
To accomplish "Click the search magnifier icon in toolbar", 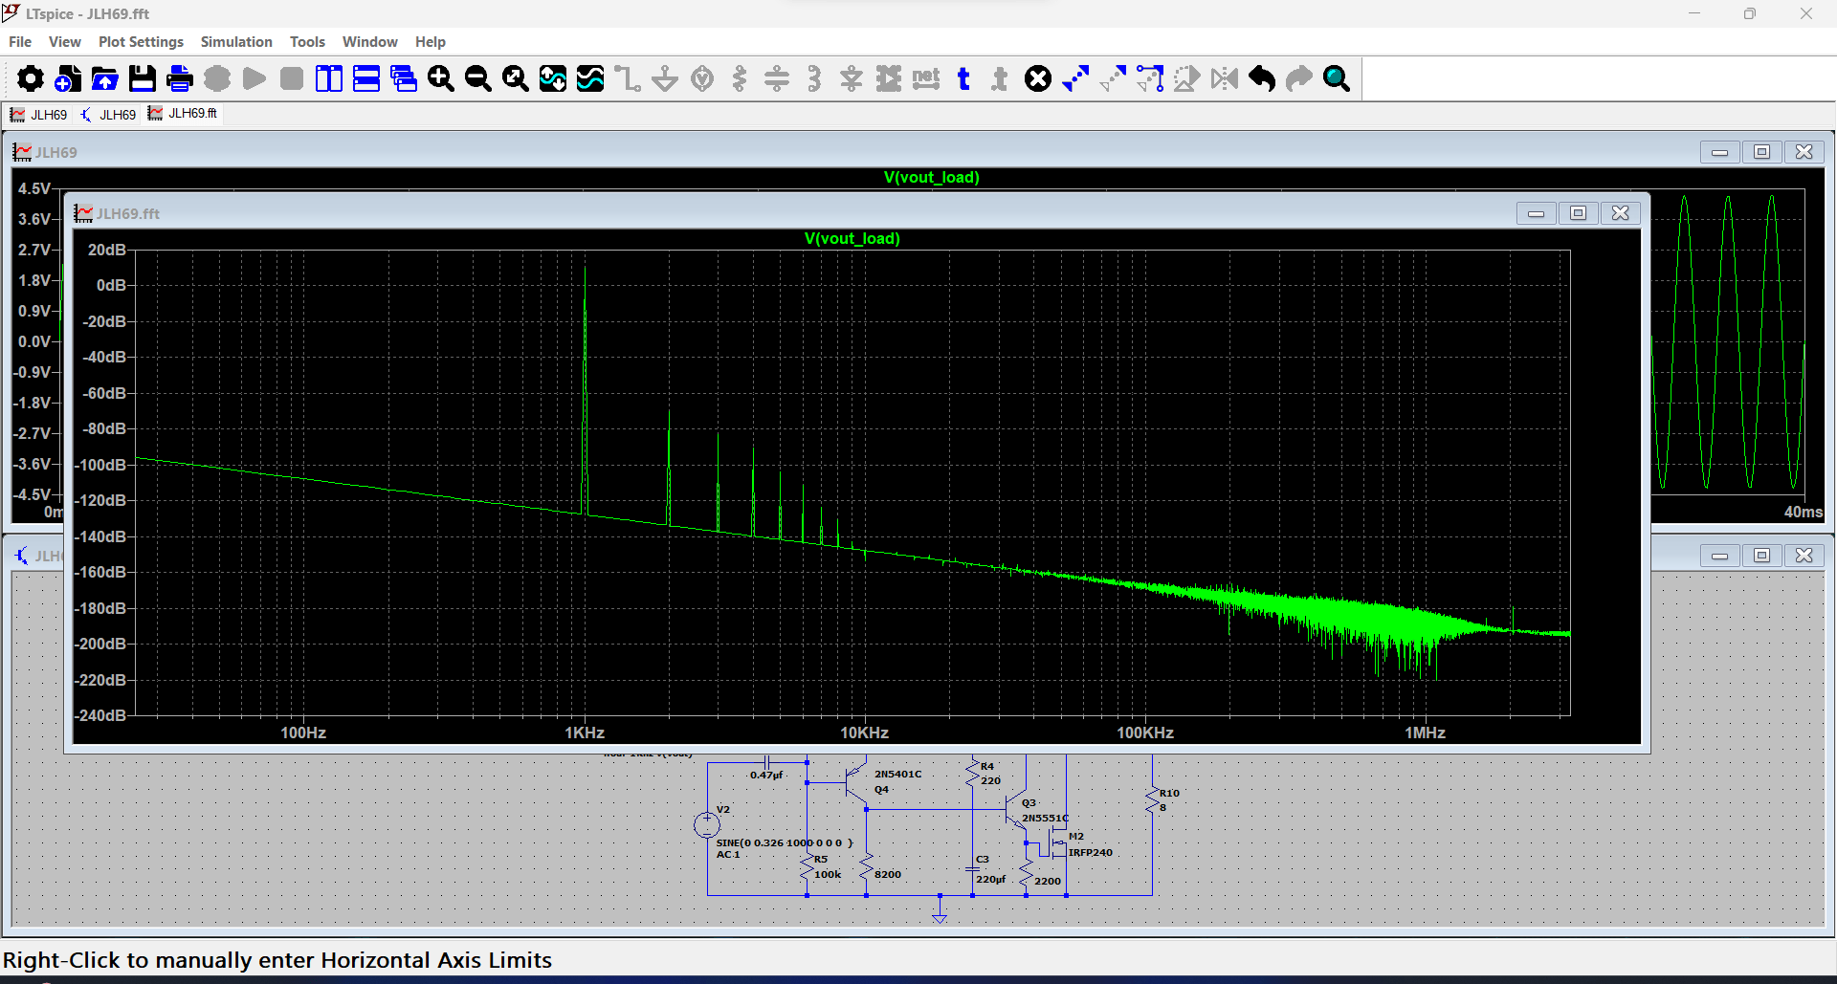I will [x=1337, y=78].
